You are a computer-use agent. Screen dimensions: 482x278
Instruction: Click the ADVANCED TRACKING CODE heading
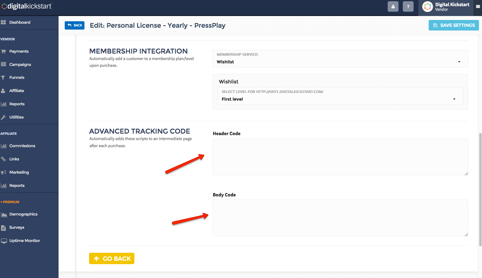click(x=140, y=131)
